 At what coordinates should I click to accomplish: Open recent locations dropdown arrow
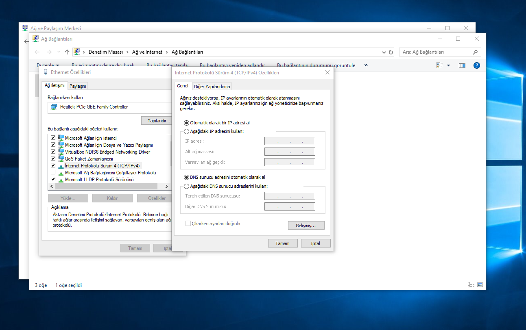[x=59, y=52]
